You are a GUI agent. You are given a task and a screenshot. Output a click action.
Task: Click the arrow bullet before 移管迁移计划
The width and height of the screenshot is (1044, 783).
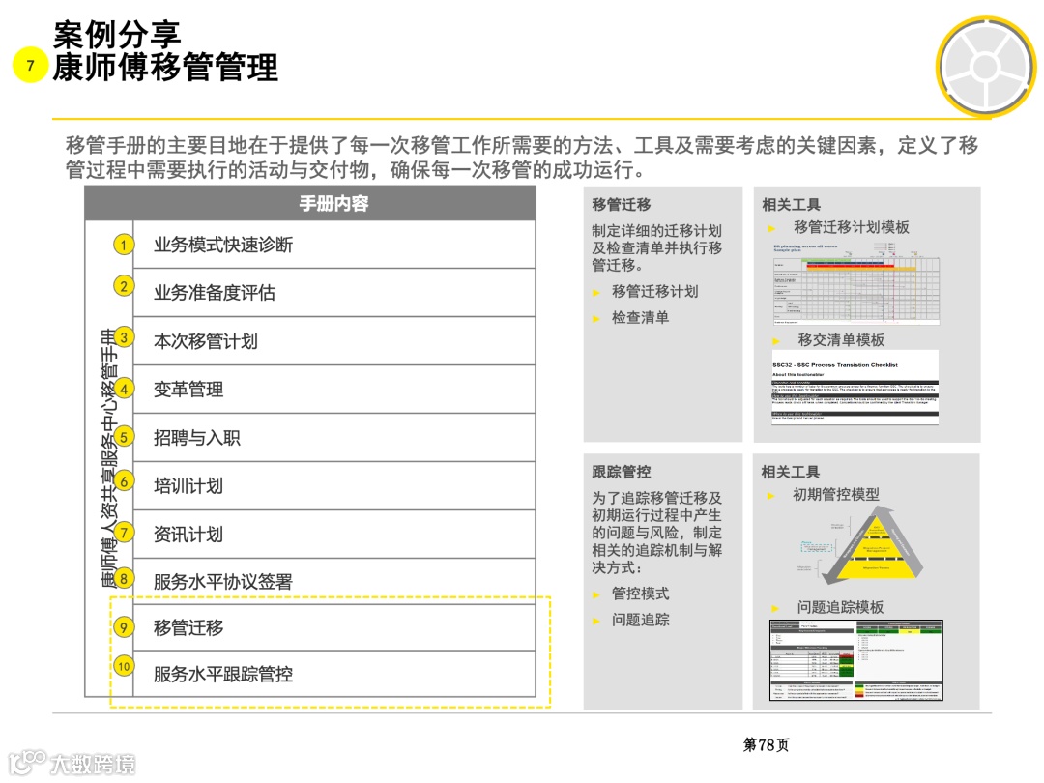pos(596,292)
